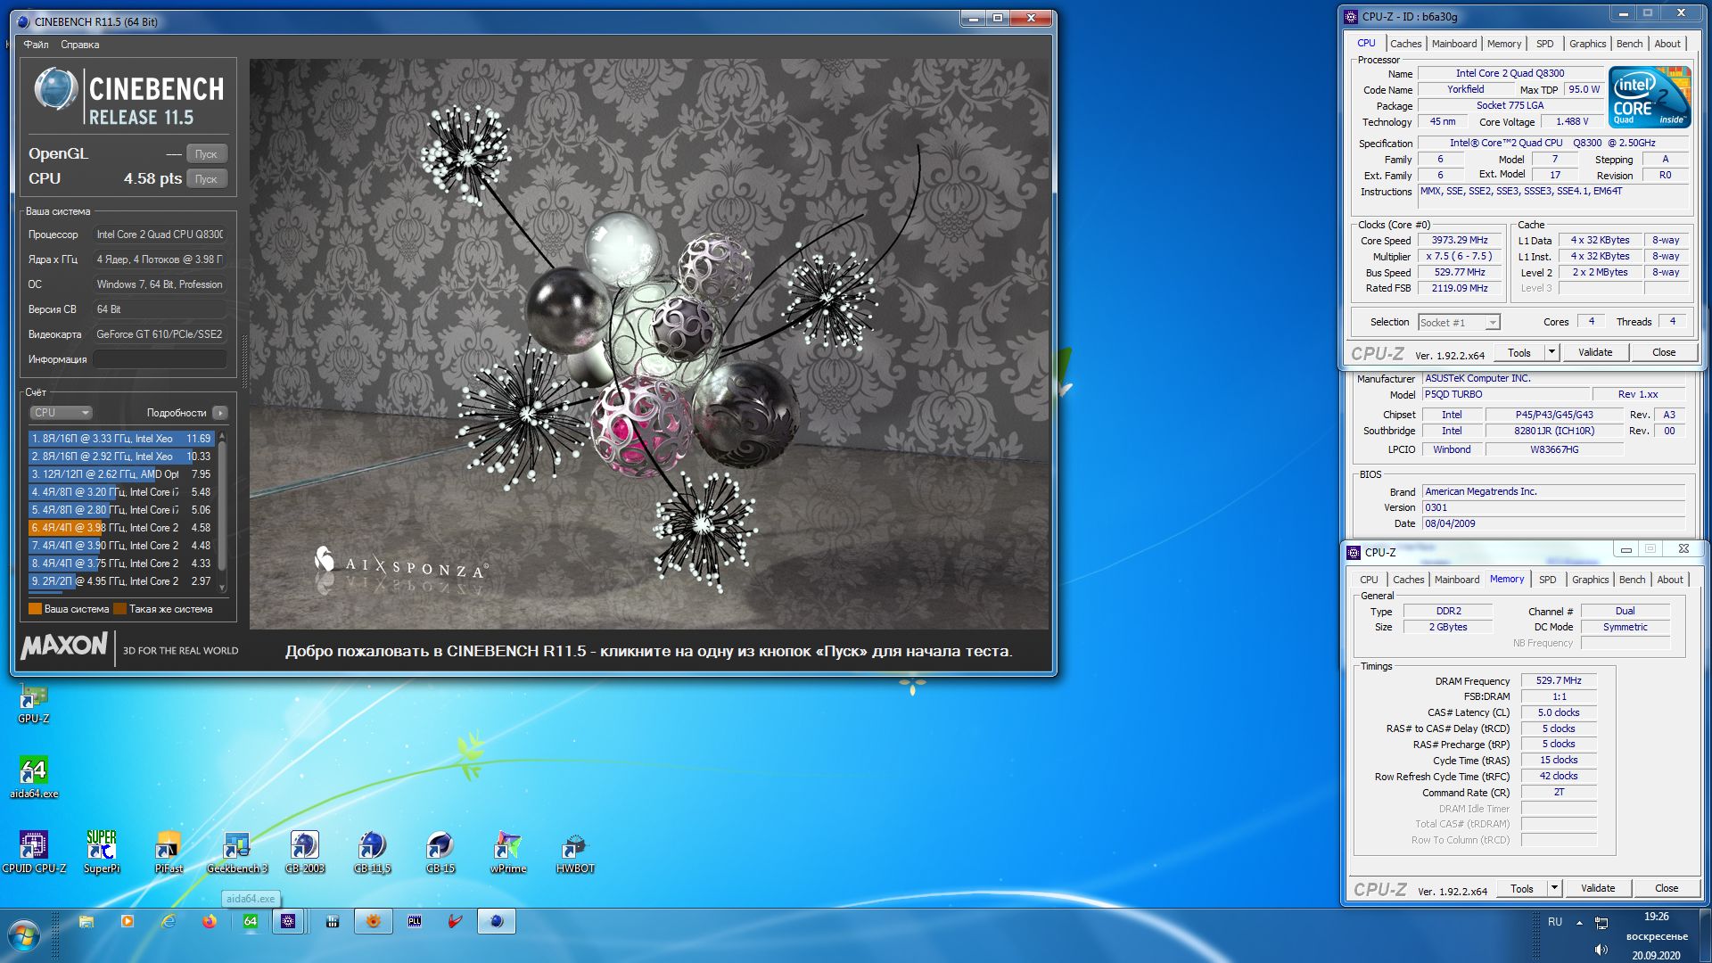
Task: Switch to AIDA64 on the taskbar
Action: (x=251, y=922)
